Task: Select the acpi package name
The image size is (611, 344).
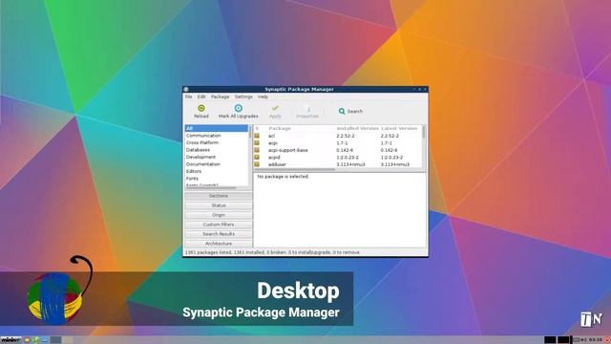Action: pyautogui.click(x=273, y=142)
